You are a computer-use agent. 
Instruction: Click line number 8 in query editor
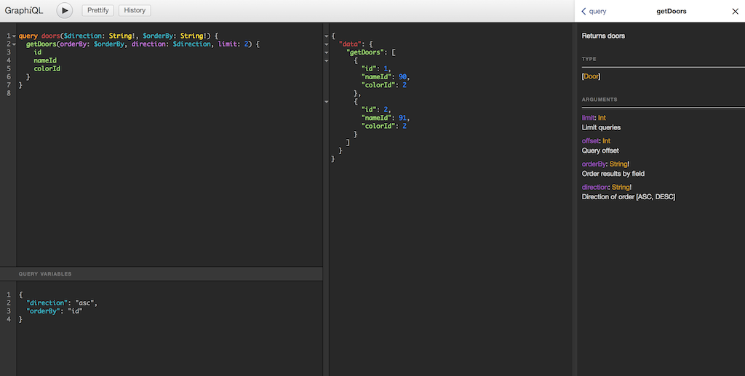[9, 93]
